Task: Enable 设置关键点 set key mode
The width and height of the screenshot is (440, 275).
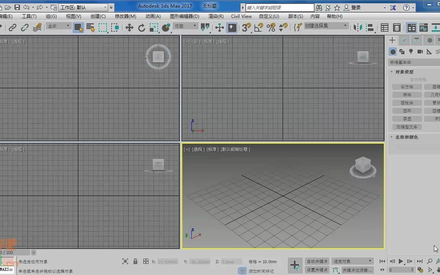Action: (316, 270)
